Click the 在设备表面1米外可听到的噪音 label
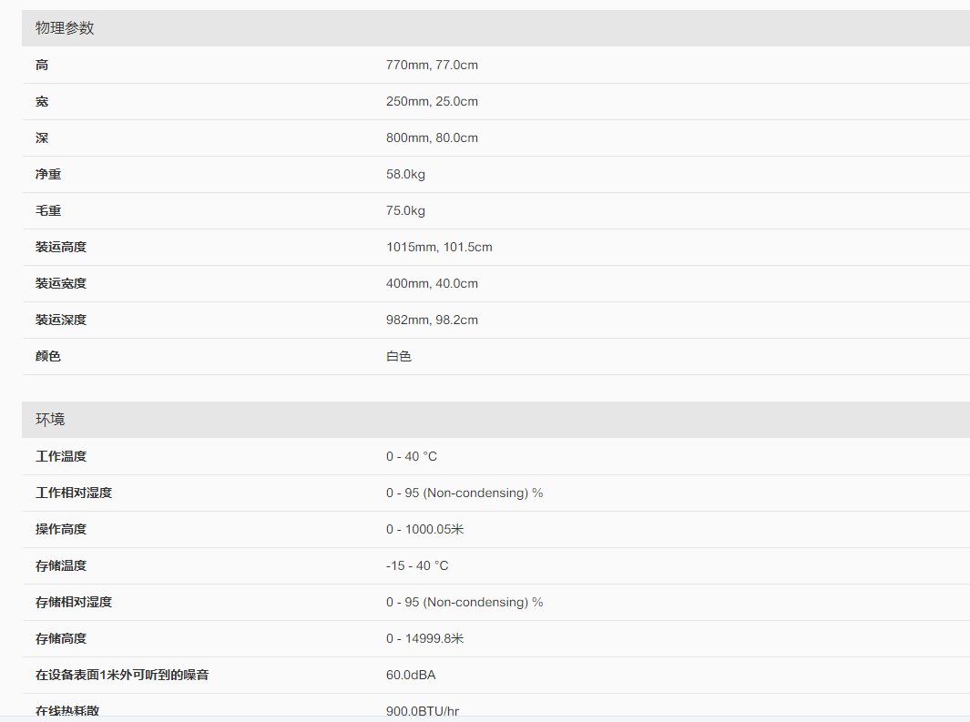 (122, 675)
